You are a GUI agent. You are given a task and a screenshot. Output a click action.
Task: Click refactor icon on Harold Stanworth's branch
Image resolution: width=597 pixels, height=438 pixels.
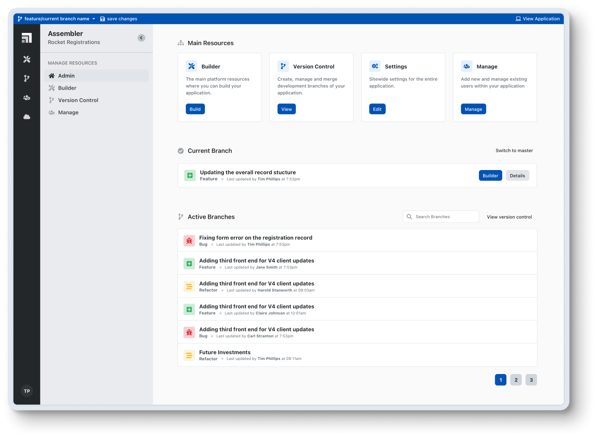[x=189, y=287]
